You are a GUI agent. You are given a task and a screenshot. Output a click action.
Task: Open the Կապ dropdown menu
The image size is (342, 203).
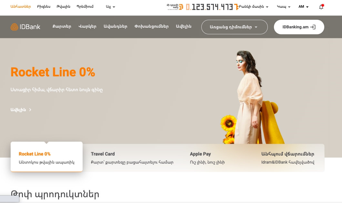(x=284, y=7)
